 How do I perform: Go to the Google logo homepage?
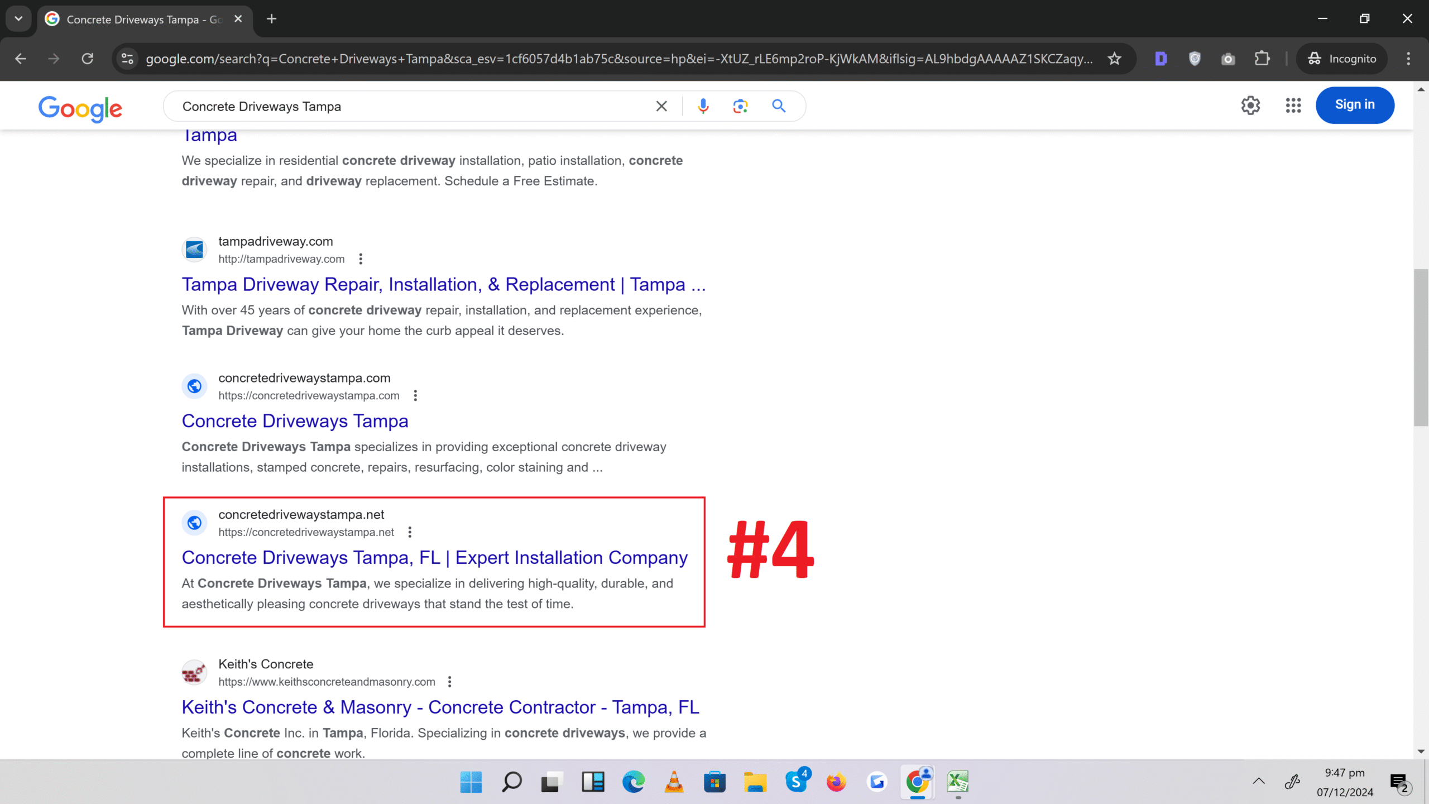point(80,108)
